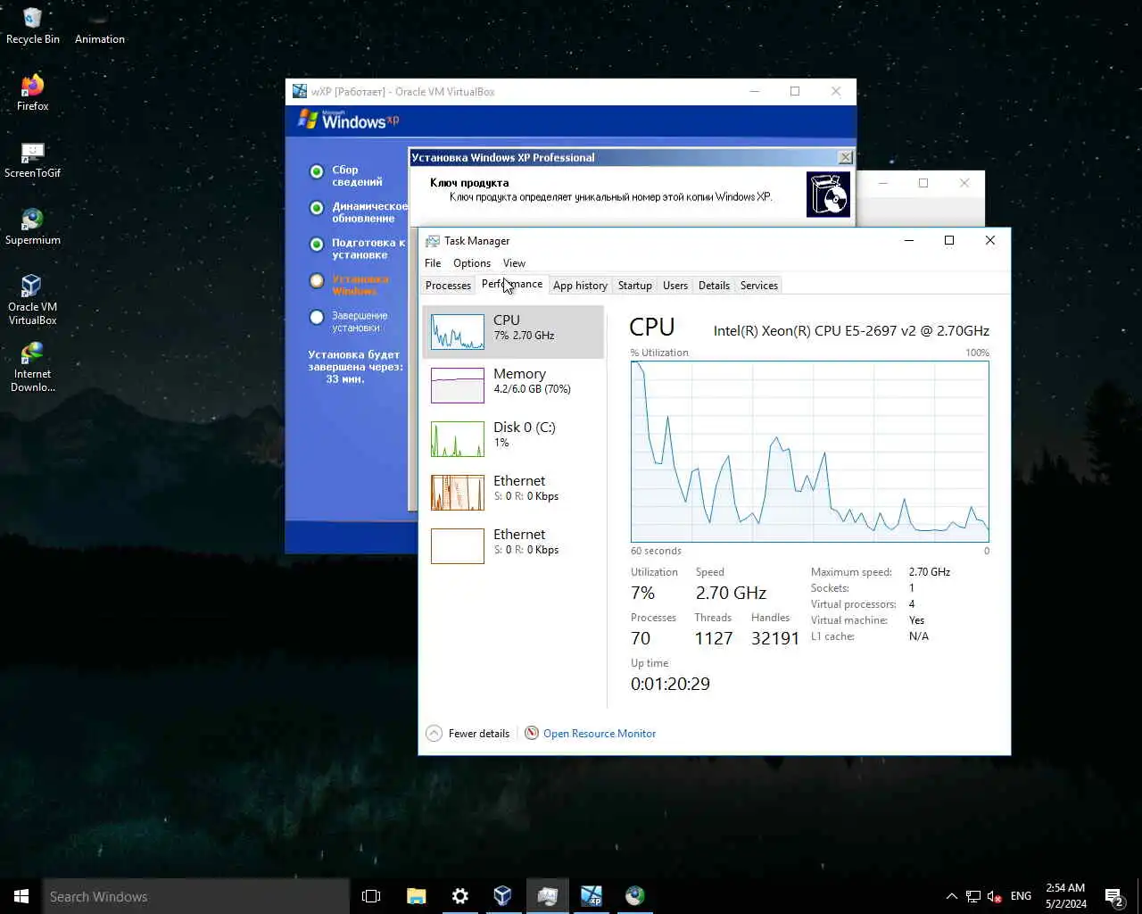The height and width of the screenshot is (914, 1142).
Task: Click the Threads value 1127
Action: pos(714,638)
